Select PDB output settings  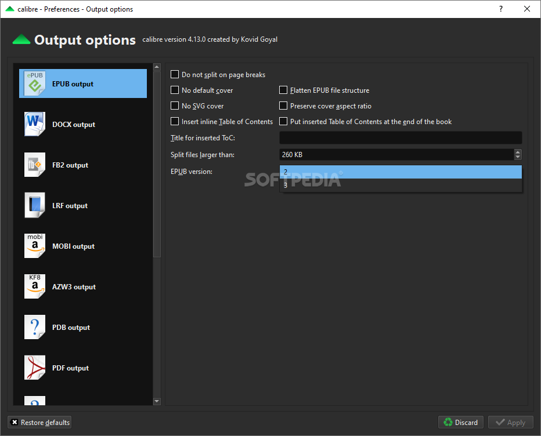coord(83,328)
